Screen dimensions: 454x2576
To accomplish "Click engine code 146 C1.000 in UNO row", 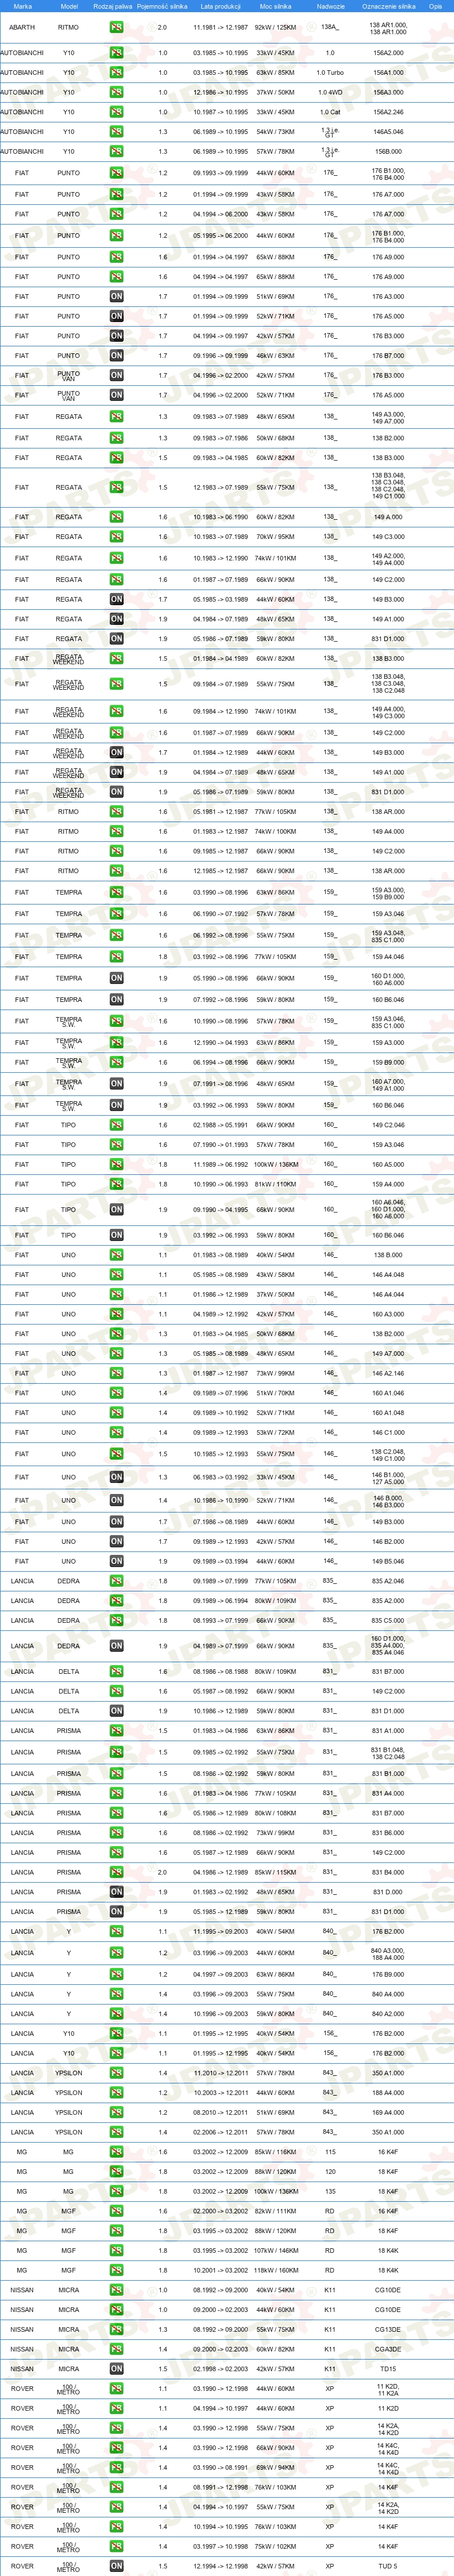I will [x=388, y=1432].
